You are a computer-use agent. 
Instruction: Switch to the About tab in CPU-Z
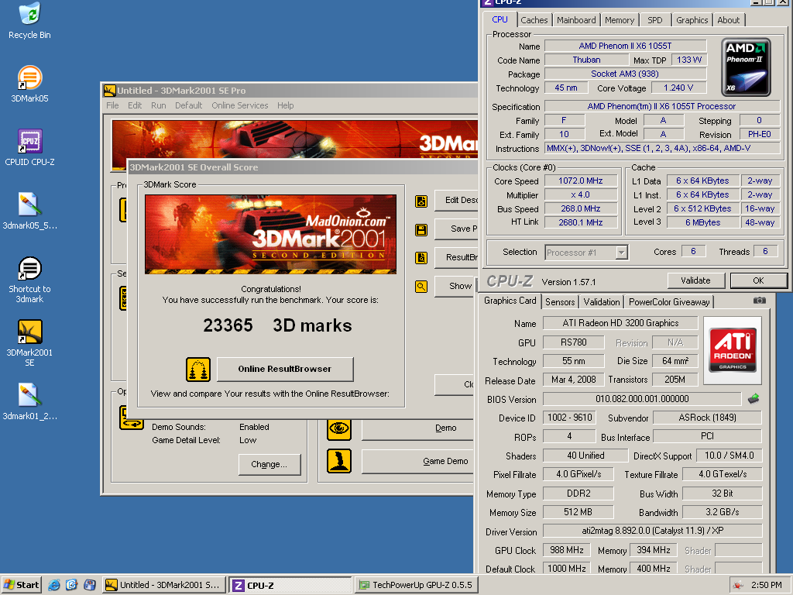point(728,20)
